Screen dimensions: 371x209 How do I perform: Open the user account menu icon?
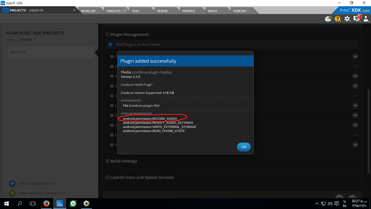click(x=366, y=19)
